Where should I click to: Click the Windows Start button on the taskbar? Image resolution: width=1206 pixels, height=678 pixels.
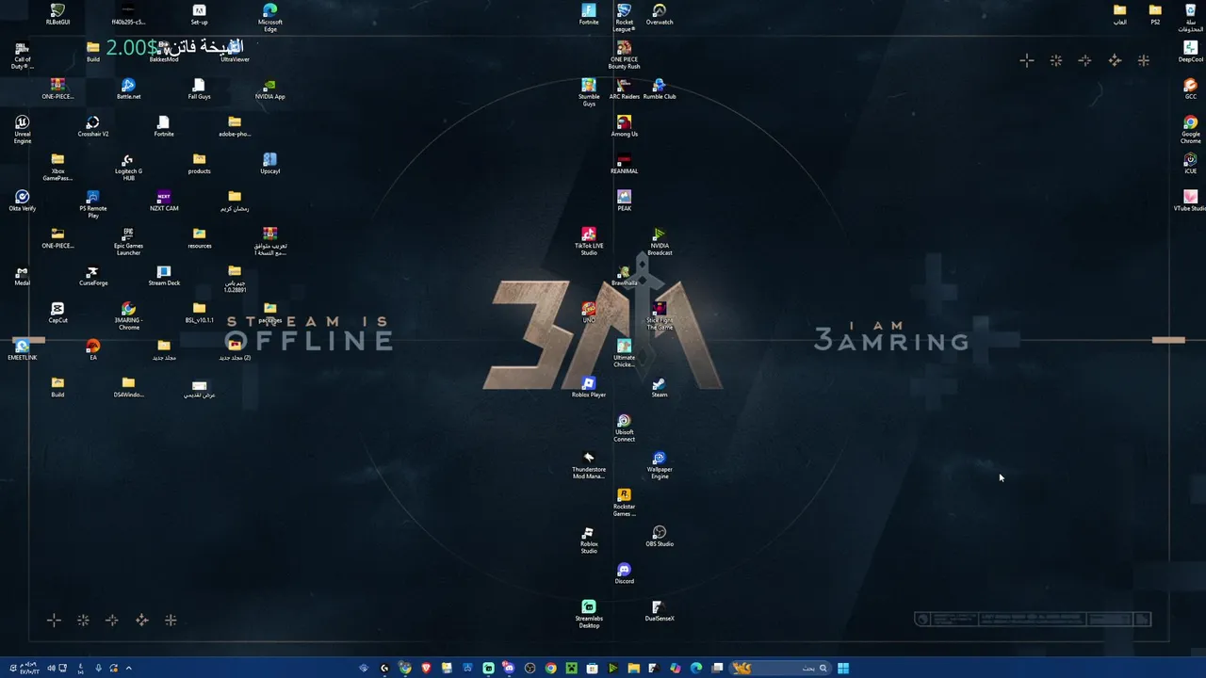[x=843, y=669]
